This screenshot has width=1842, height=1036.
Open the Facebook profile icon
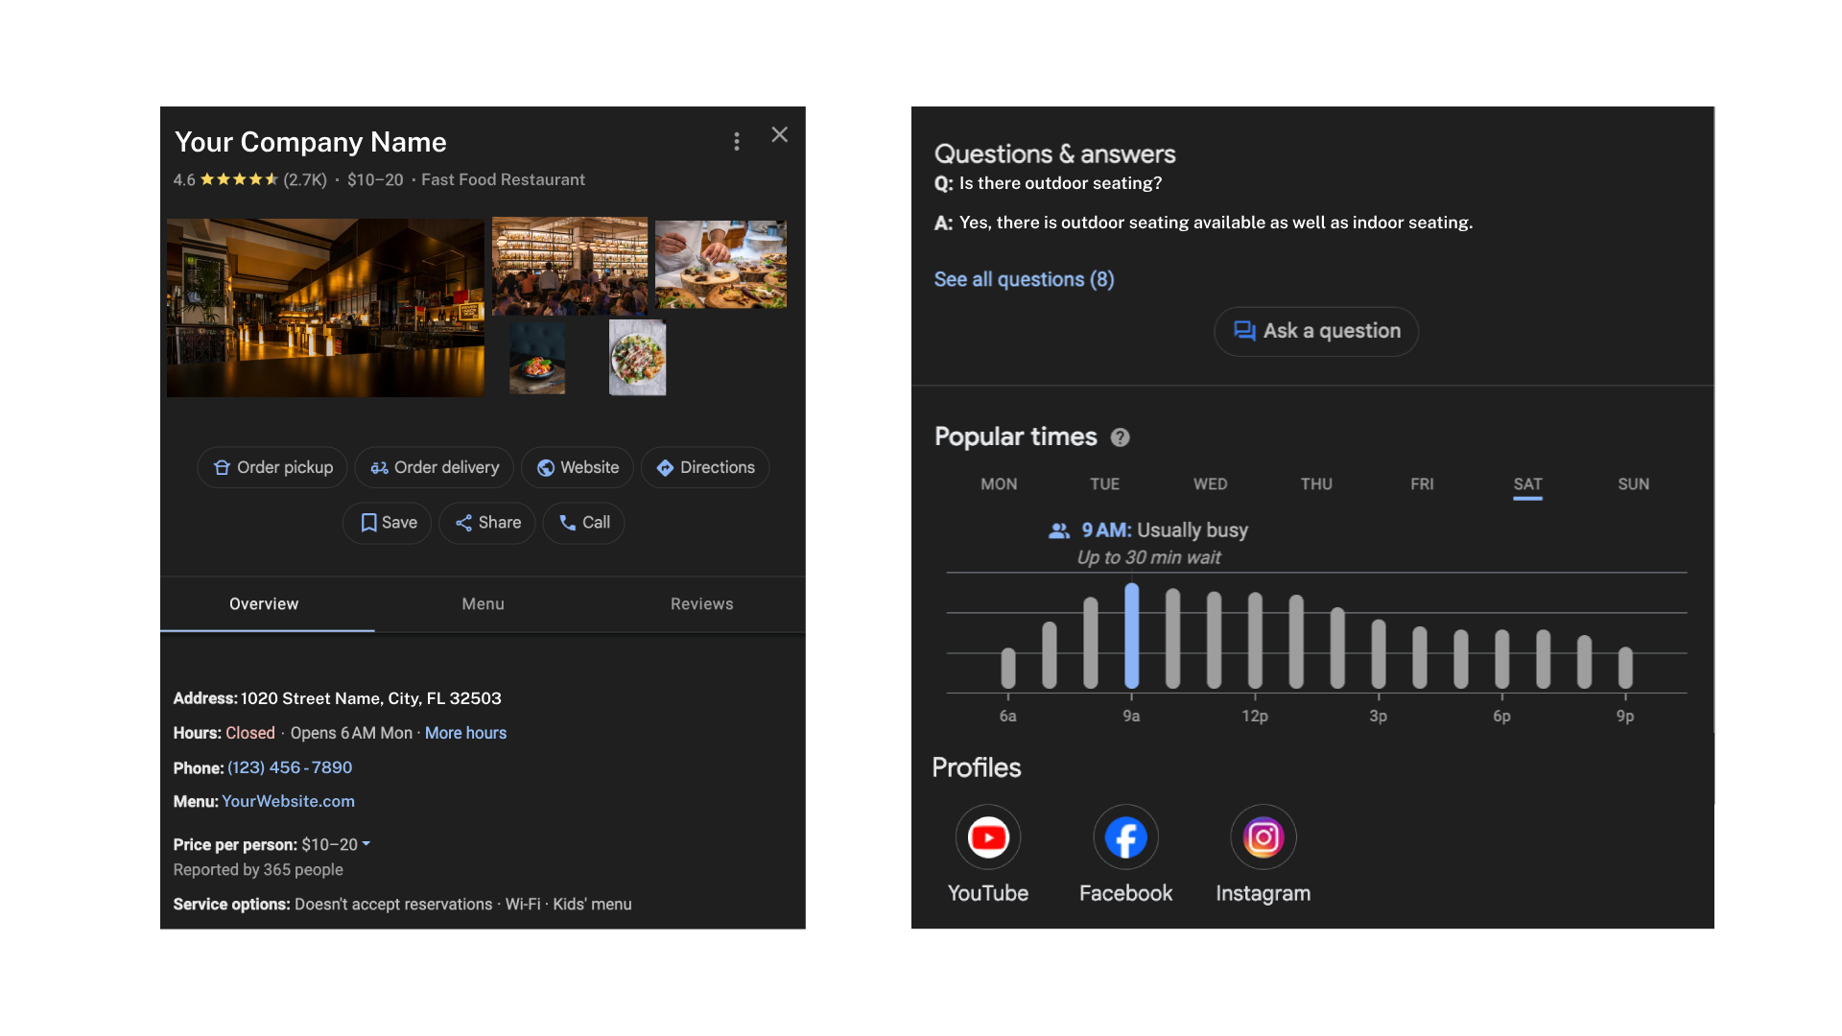pos(1125,837)
